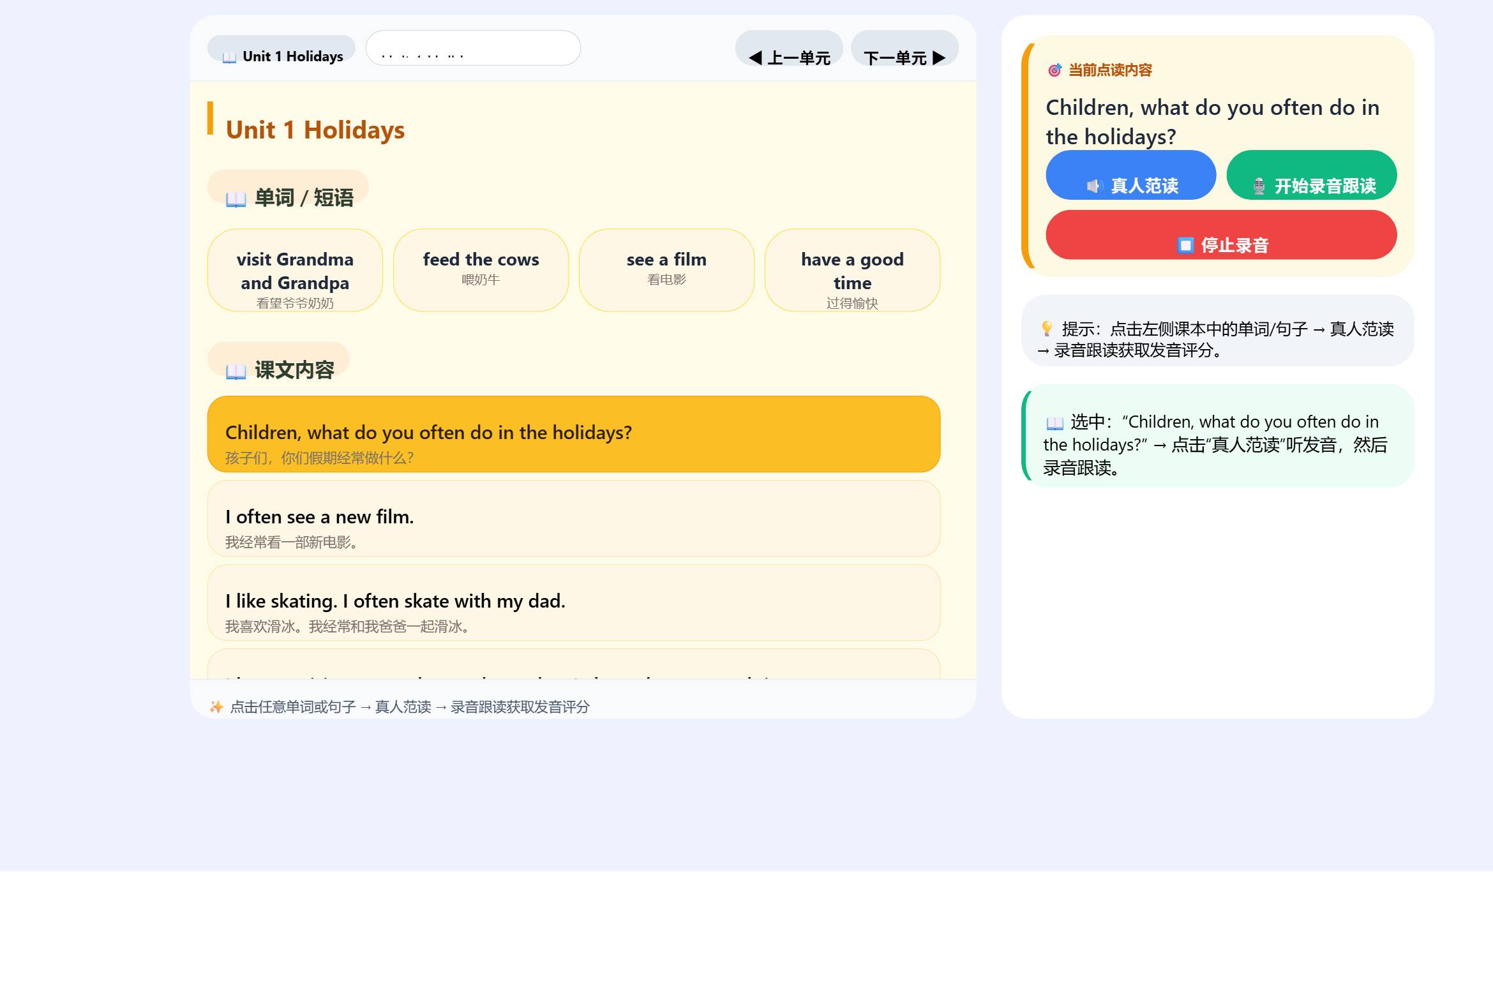
Task: Select the phrase card have a good time
Action: (852, 271)
